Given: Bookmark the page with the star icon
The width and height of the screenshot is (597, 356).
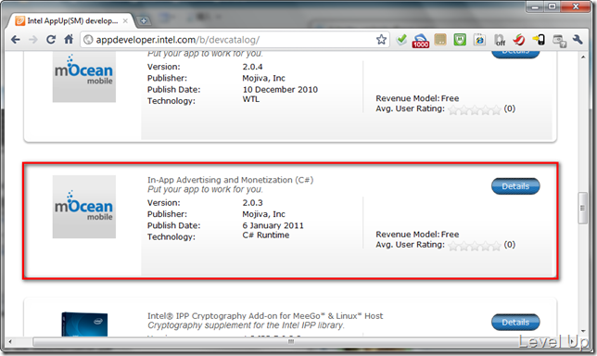Looking at the screenshot, I should (381, 40).
